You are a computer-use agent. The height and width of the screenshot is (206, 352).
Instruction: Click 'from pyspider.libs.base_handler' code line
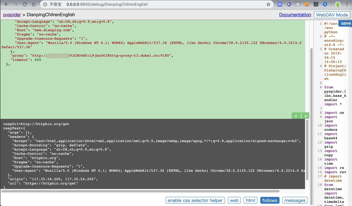[x=335, y=96]
